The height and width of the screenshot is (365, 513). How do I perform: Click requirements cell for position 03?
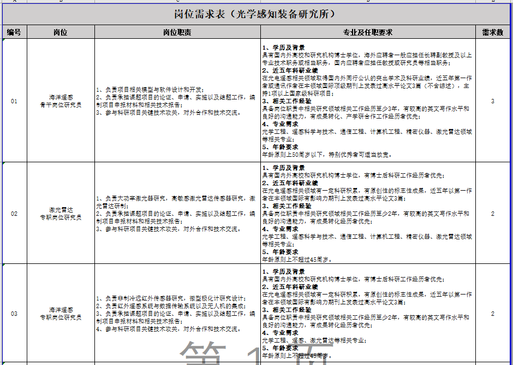(368, 313)
